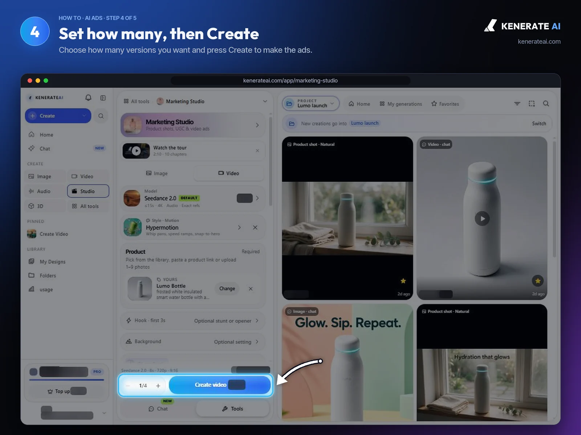581x435 pixels.
Task: Click the sidebar search icon
Action: [101, 116]
